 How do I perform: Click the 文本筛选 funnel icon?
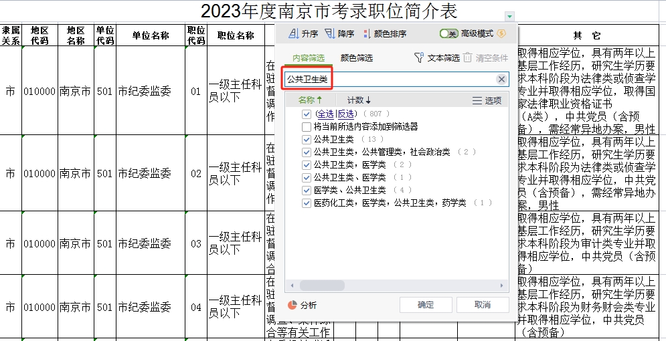point(419,58)
